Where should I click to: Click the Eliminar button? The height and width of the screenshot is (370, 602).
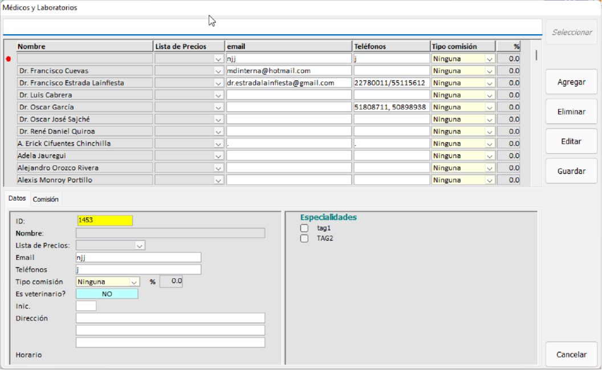tap(571, 112)
